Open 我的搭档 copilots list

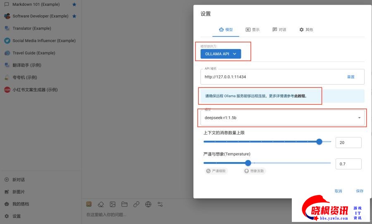click(21, 204)
